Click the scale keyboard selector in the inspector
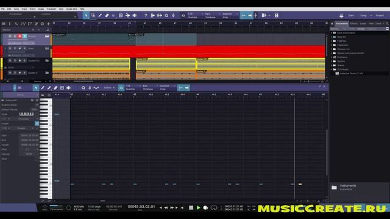This screenshot has width=390, height=219. click(x=26, y=114)
